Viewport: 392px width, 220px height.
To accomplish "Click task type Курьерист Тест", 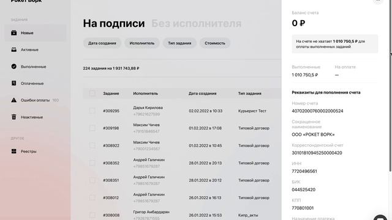I will click(252, 111).
